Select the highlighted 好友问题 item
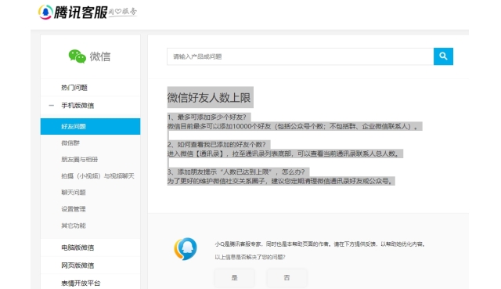 (90, 126)
